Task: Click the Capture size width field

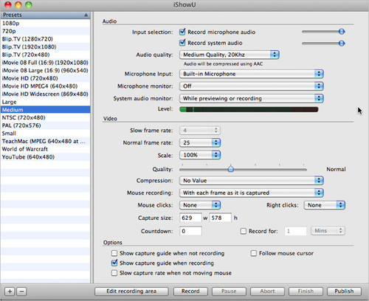Action: 190,218
